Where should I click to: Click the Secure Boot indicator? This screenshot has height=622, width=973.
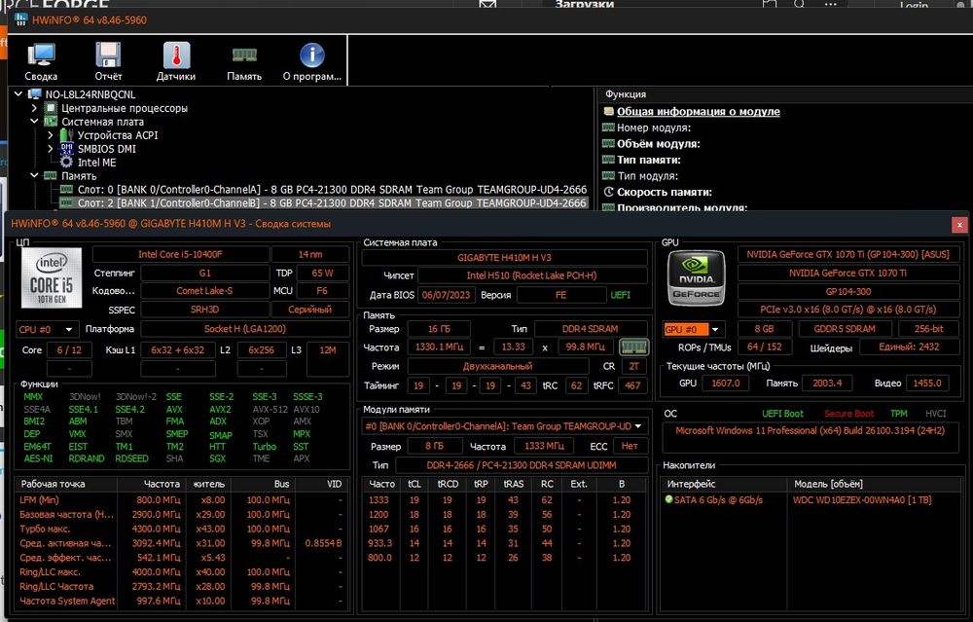tap(848, 414)
